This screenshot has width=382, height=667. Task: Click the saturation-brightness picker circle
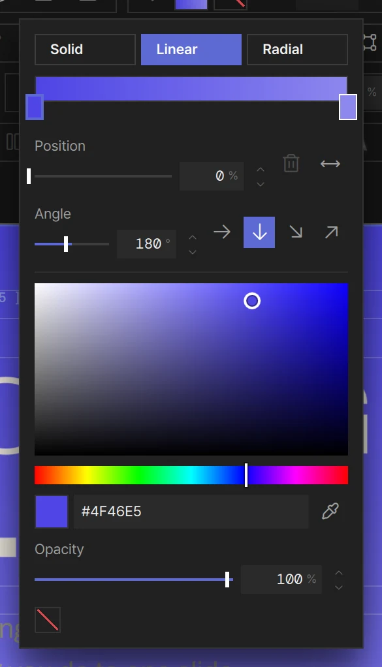point(252,301)
